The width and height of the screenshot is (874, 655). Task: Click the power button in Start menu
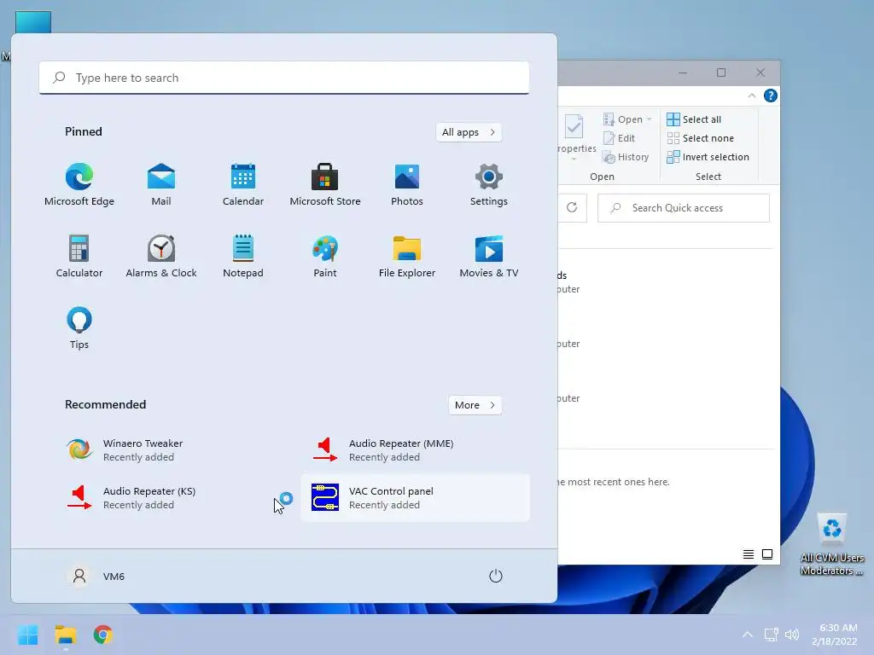496,576
